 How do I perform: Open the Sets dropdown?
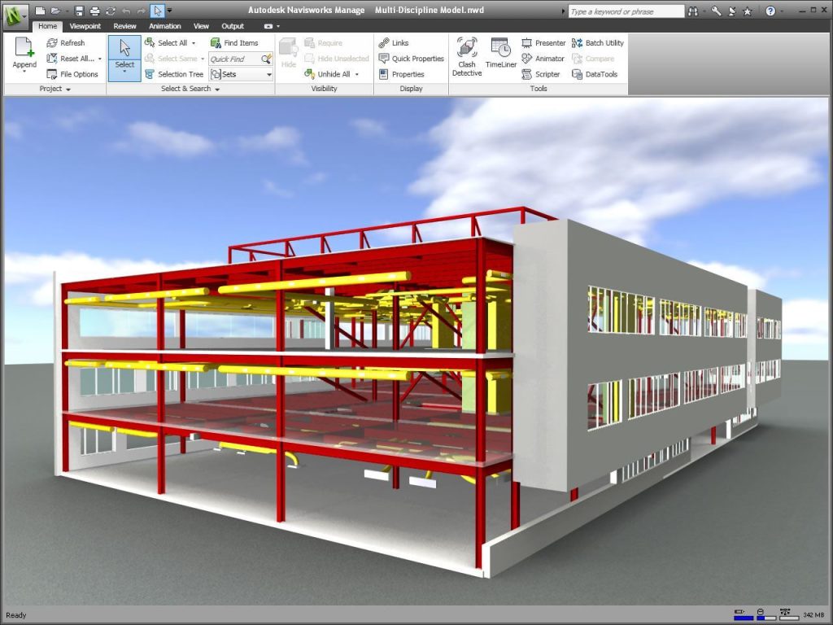tap(268, 74)
